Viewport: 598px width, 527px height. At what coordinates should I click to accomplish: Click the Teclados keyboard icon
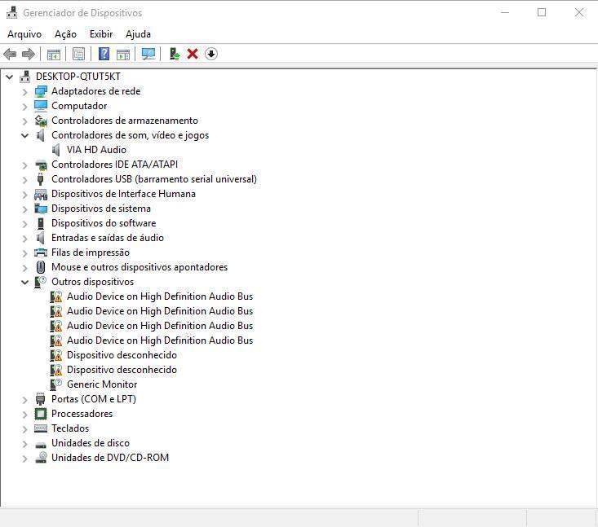point(41,428)
